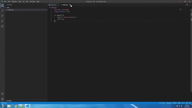This screenshot has width=192, height=108.
Task: Open Google Chrome from the taskbar
Action: pos(15,106)
